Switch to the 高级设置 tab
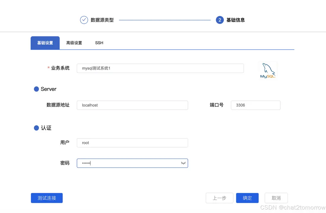Image resolution: width=326 pixels, height=213 pixels. point(74,43)
